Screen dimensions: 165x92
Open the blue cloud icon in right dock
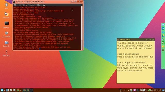163,32
